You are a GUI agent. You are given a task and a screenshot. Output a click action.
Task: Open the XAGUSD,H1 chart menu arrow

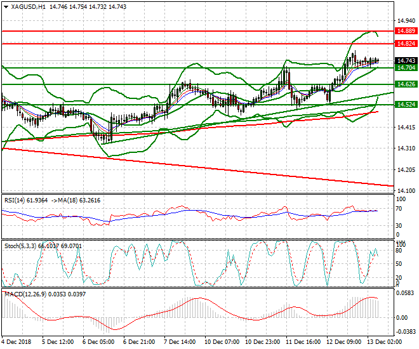[6, 7]
